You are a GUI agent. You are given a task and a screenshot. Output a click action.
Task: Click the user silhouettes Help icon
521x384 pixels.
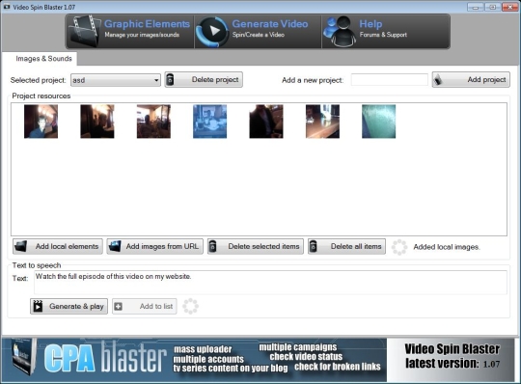pyautogui.click(x=339, y=32)
